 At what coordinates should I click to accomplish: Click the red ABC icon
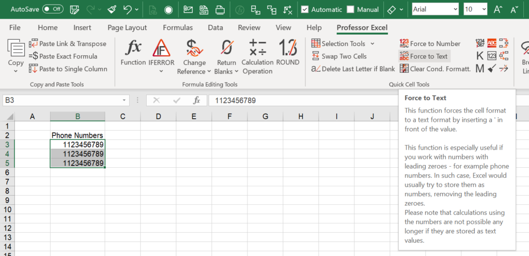click(492, 43)
